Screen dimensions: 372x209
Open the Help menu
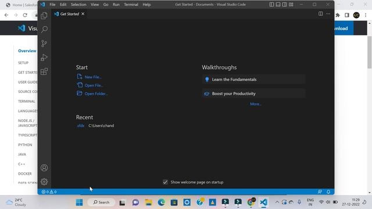(x=146, y=5)
